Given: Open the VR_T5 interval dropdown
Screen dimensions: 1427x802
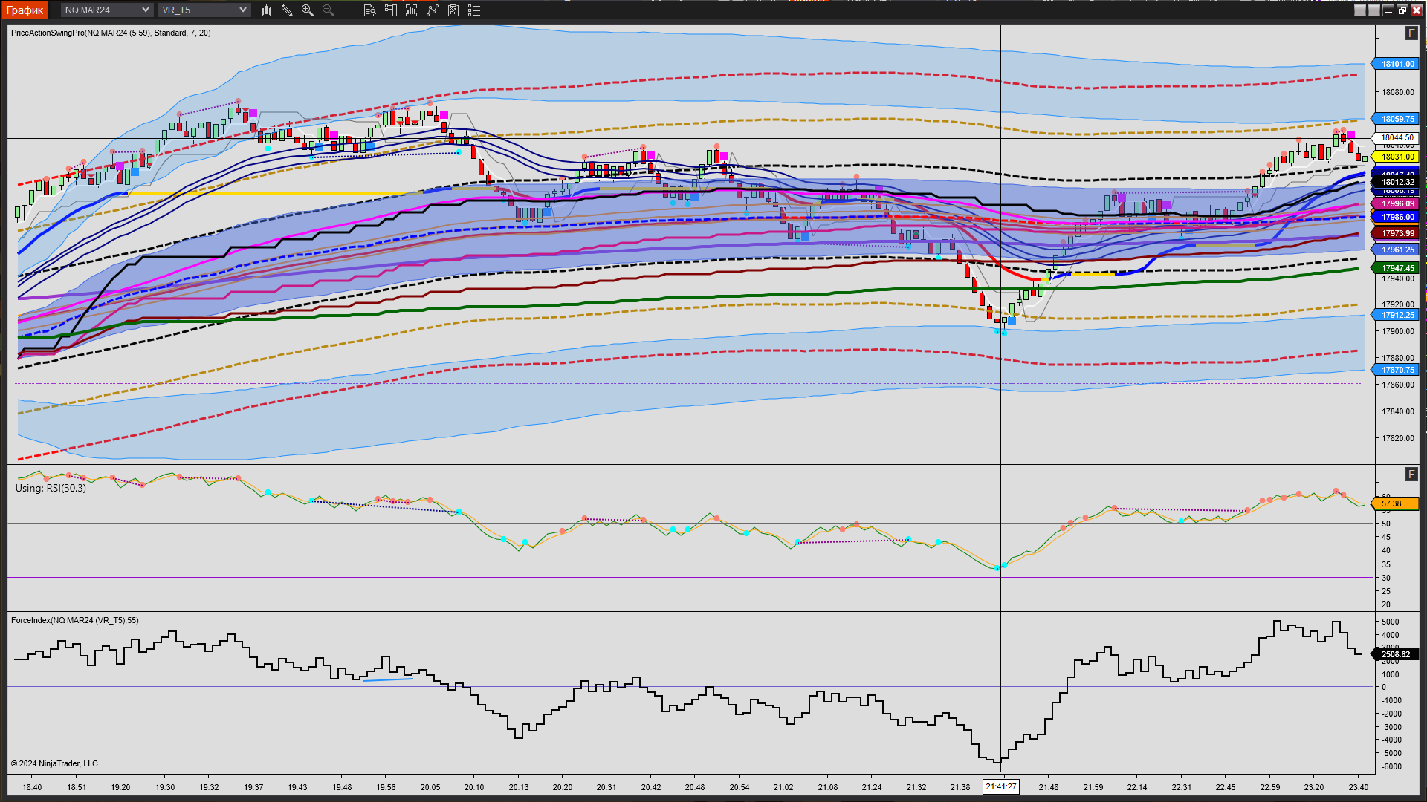Looking at the screenshot, I should tap(204, 10).
